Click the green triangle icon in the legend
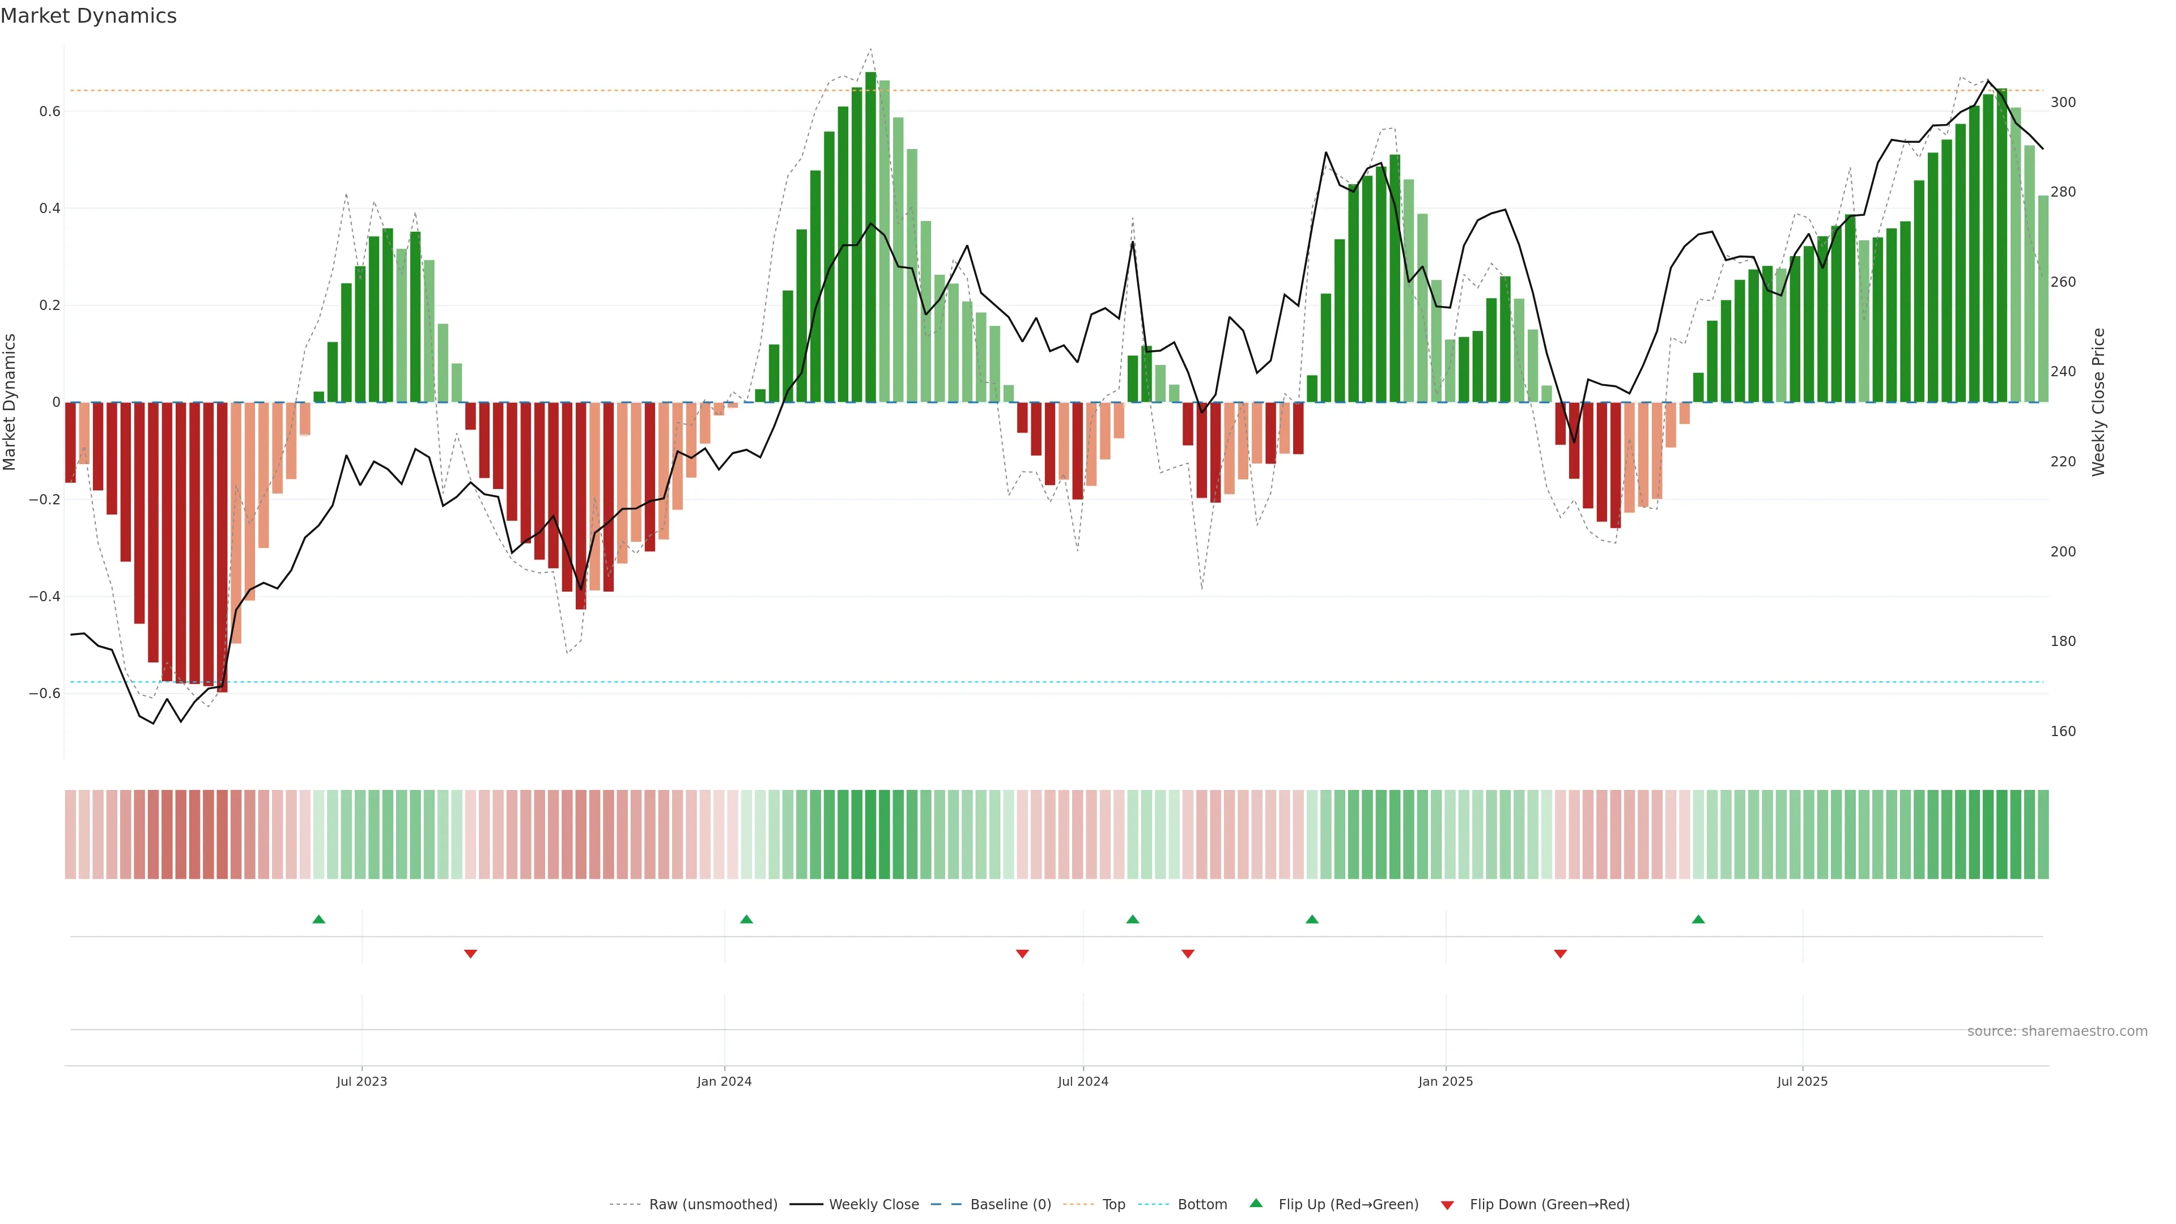Viewport: 2176px width, 1224px height. click(x=1256, y=1203)
